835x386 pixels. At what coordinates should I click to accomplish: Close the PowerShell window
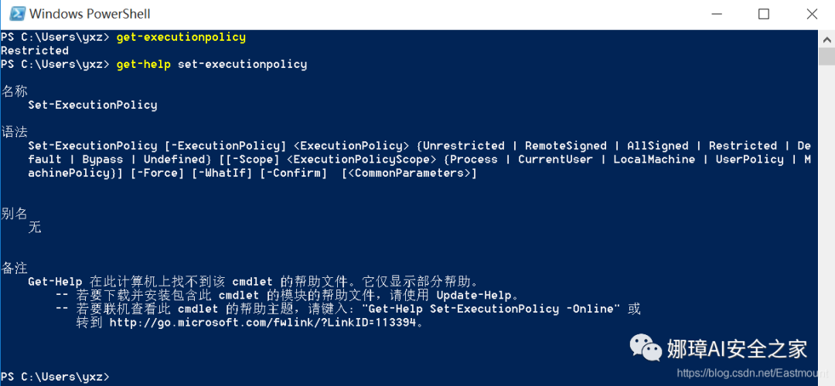pyautogui.click(x=812, y=15)
